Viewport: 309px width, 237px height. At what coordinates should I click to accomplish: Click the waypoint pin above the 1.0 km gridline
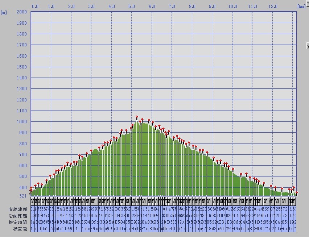(x=50, y=176)
